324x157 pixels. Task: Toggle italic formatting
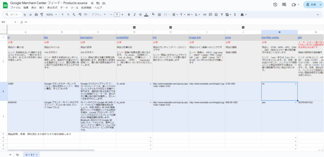tap(135, 15)
